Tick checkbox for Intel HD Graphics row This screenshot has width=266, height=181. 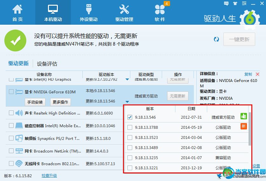click(11, 79)
